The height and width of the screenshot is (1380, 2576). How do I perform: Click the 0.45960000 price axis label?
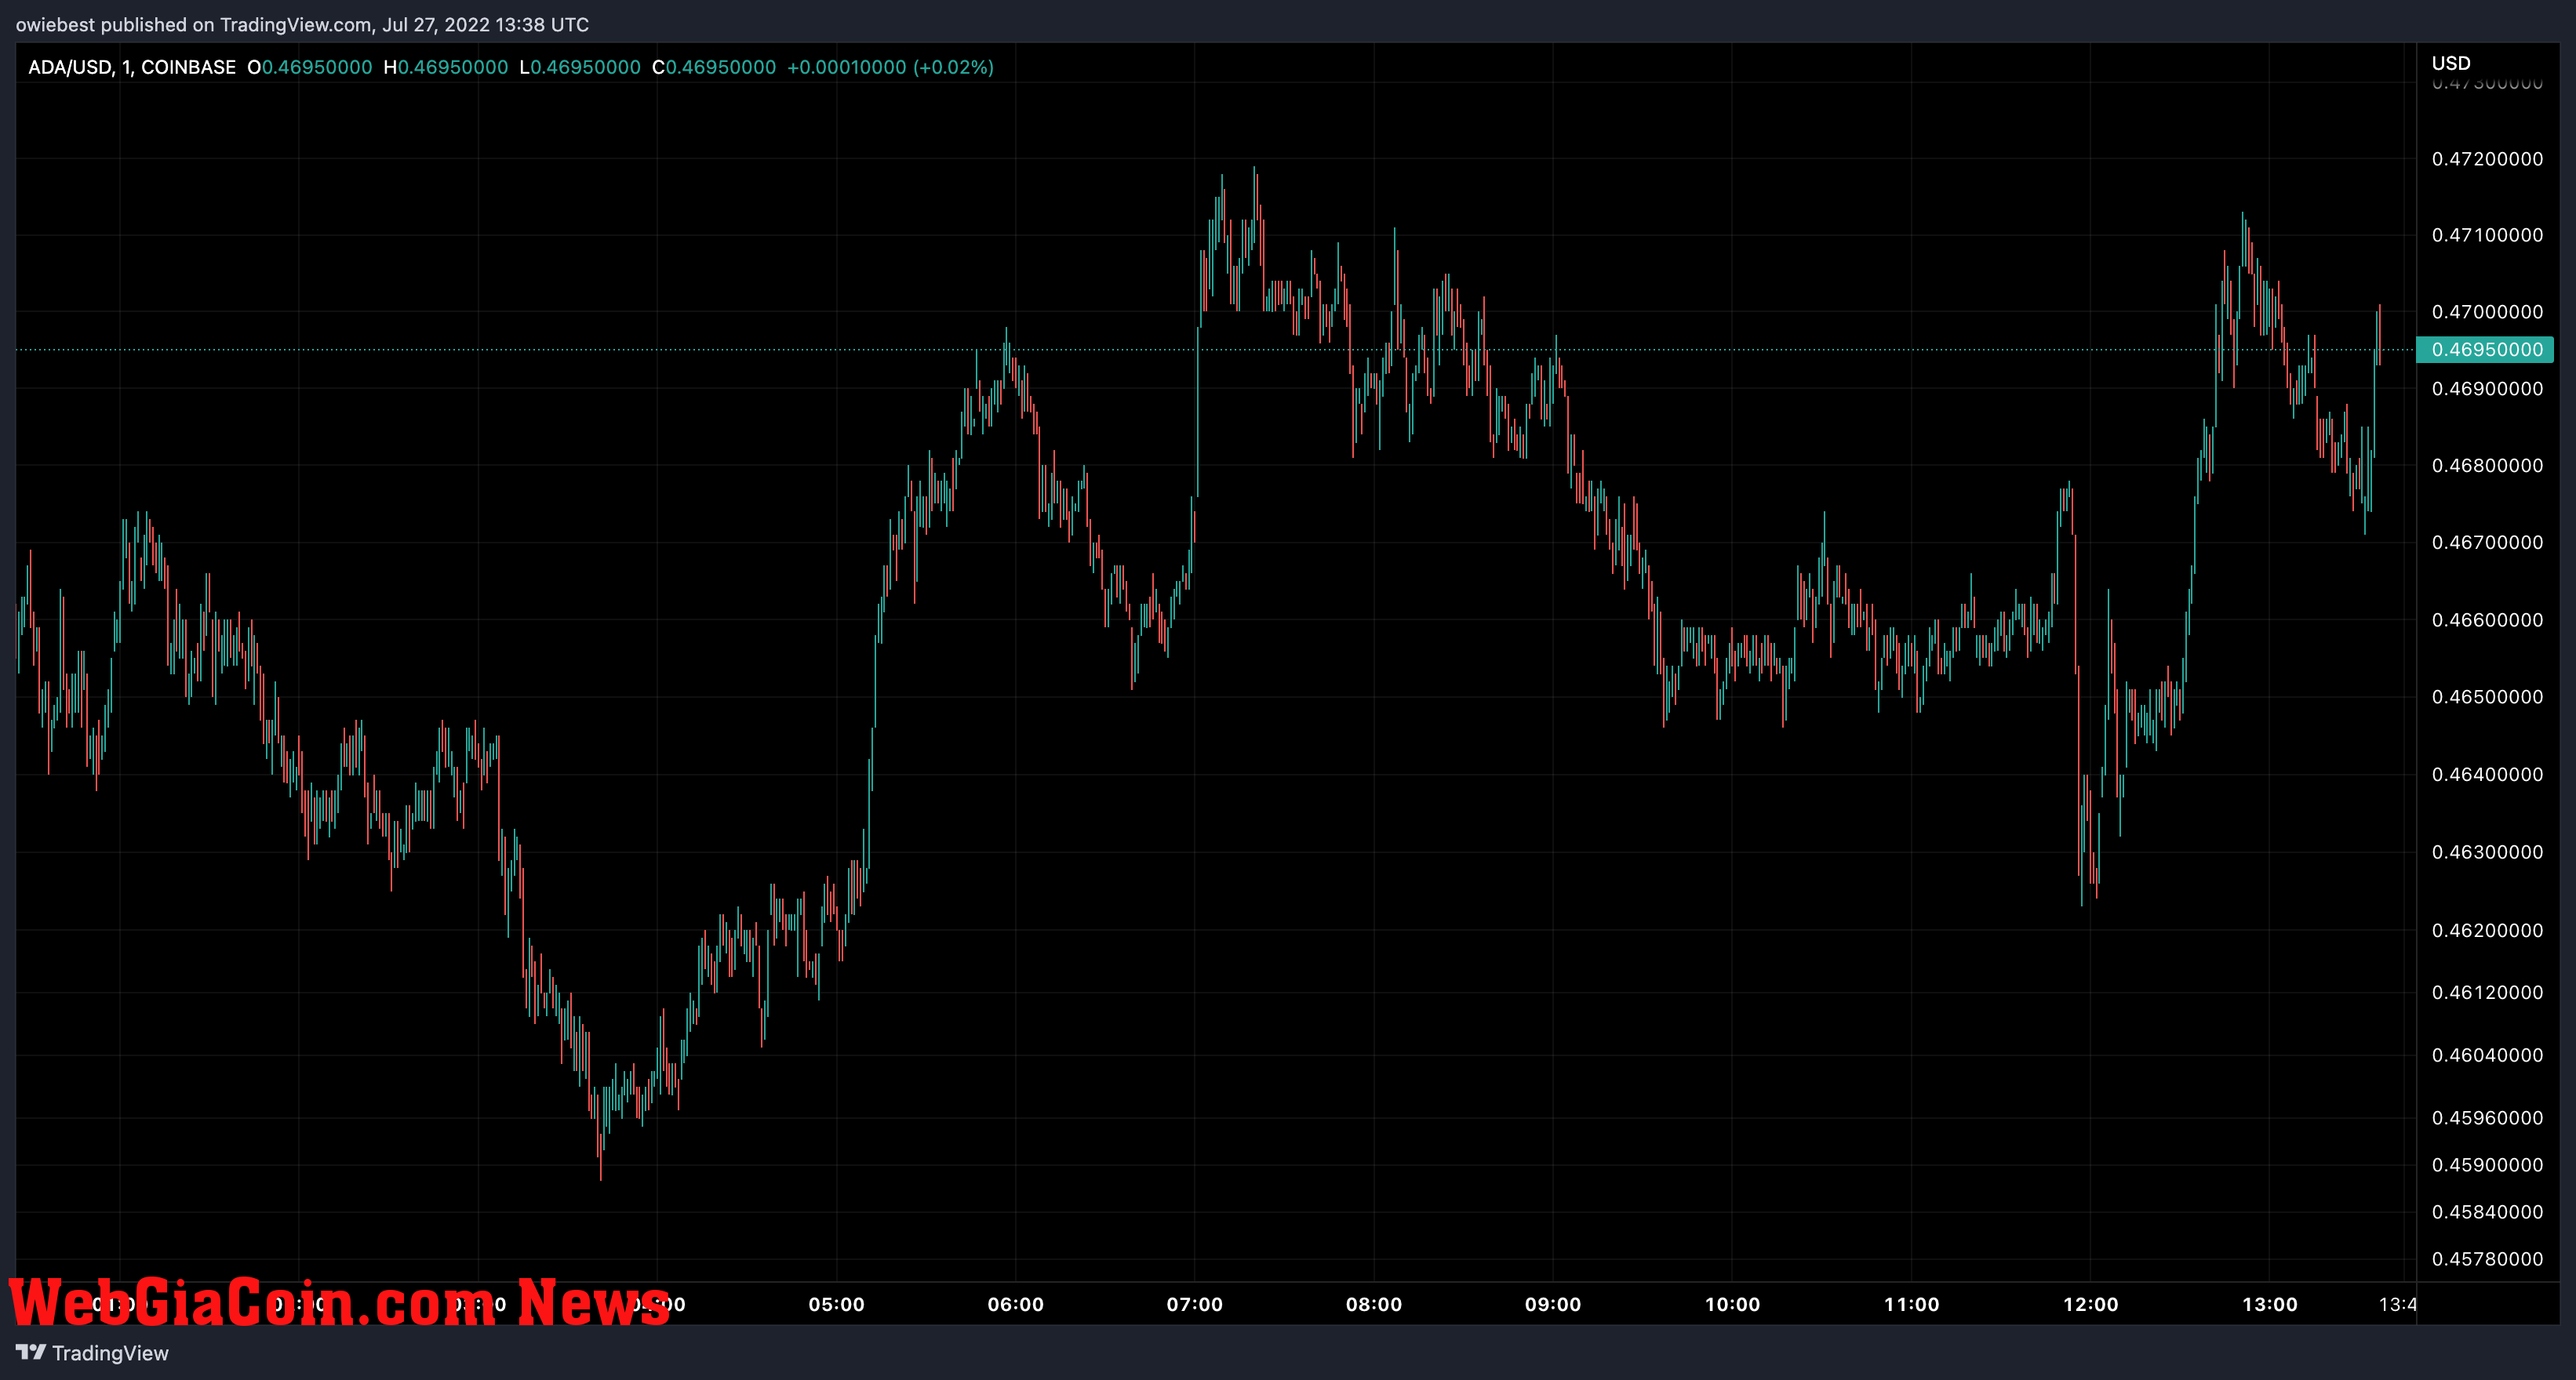[2487, 1118]
